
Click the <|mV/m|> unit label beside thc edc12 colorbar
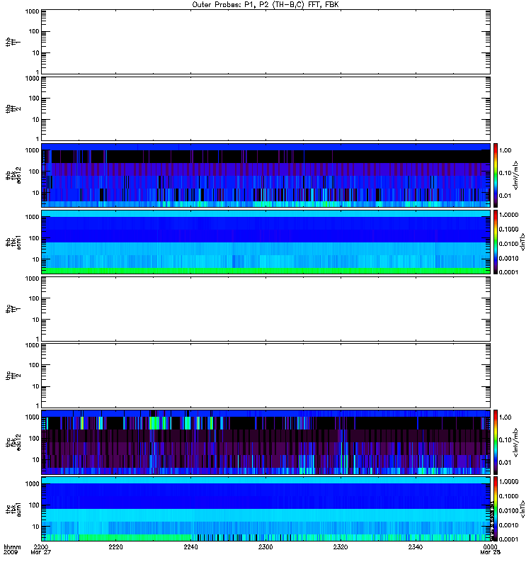(516, 442)
